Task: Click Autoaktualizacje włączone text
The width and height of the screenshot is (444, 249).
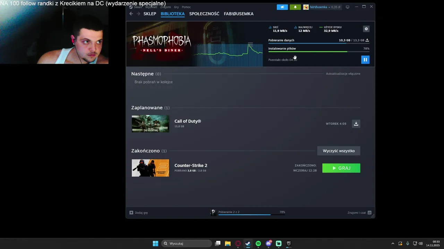Action: 343,74
